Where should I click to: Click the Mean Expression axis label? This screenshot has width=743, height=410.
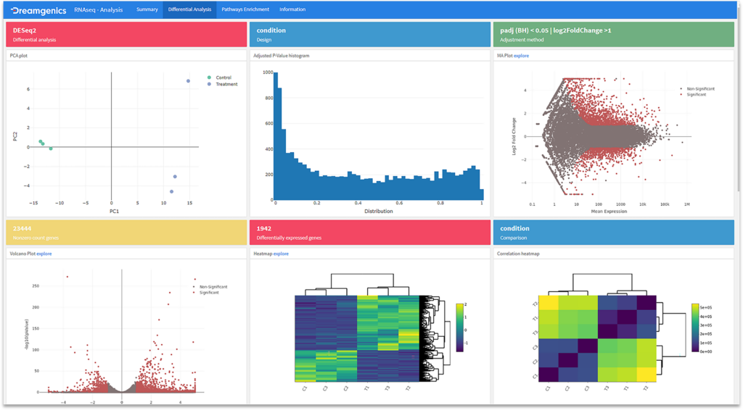[x=609, y=212]
